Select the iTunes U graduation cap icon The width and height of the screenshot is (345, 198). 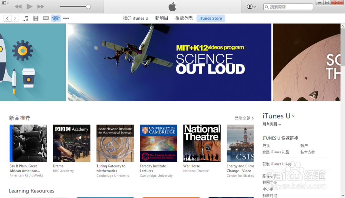(56, 19)
